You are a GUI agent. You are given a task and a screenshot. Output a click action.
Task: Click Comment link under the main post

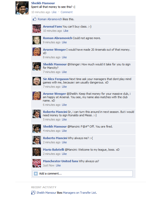67,12
